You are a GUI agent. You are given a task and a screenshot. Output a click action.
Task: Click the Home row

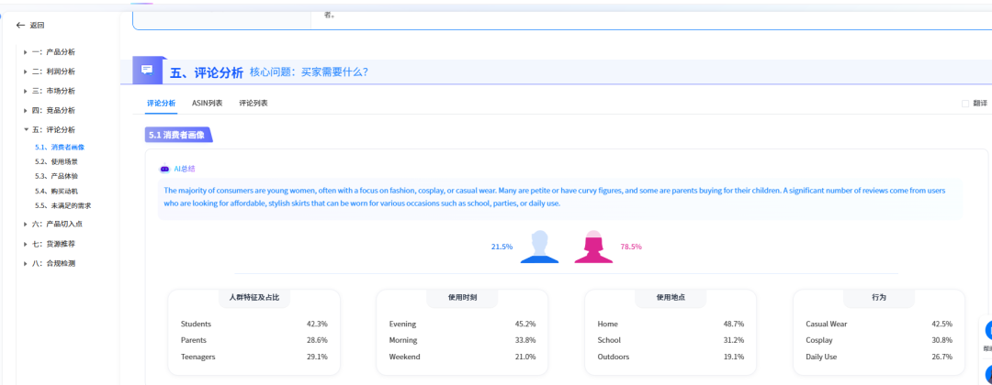pyautogui.click(x=671, y=324)
